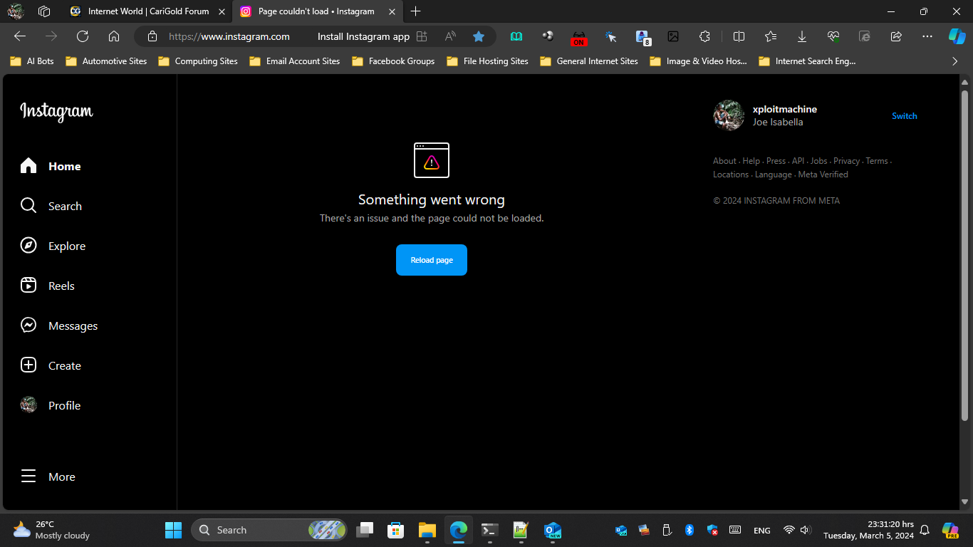Click the address bar URL field
This screenshot has width=973, height=547.
coord(229,36)
